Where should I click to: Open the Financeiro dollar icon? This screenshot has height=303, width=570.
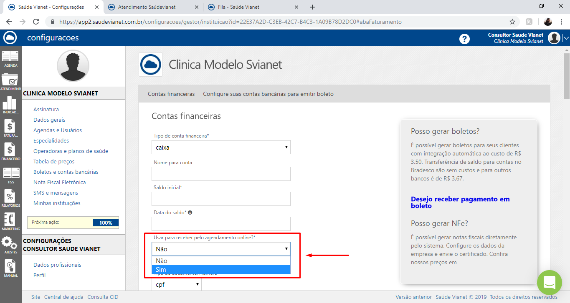tap(11, 152)
